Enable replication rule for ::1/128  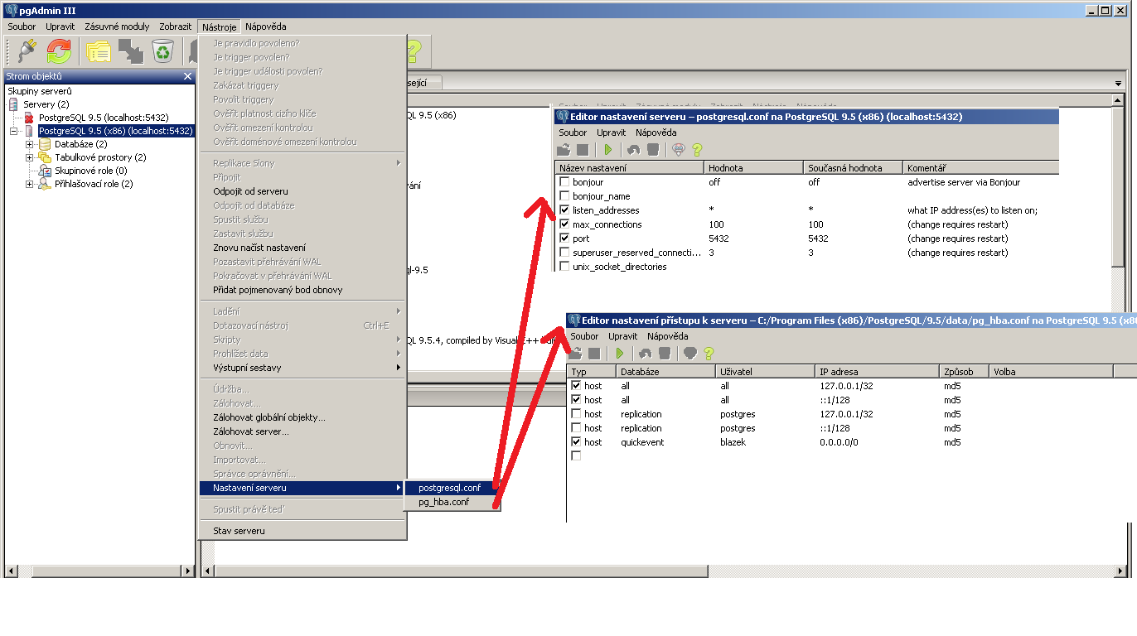(576, 428)
